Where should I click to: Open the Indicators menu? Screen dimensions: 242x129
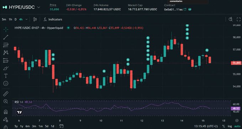pyautogui.click(x=53, y=19)
